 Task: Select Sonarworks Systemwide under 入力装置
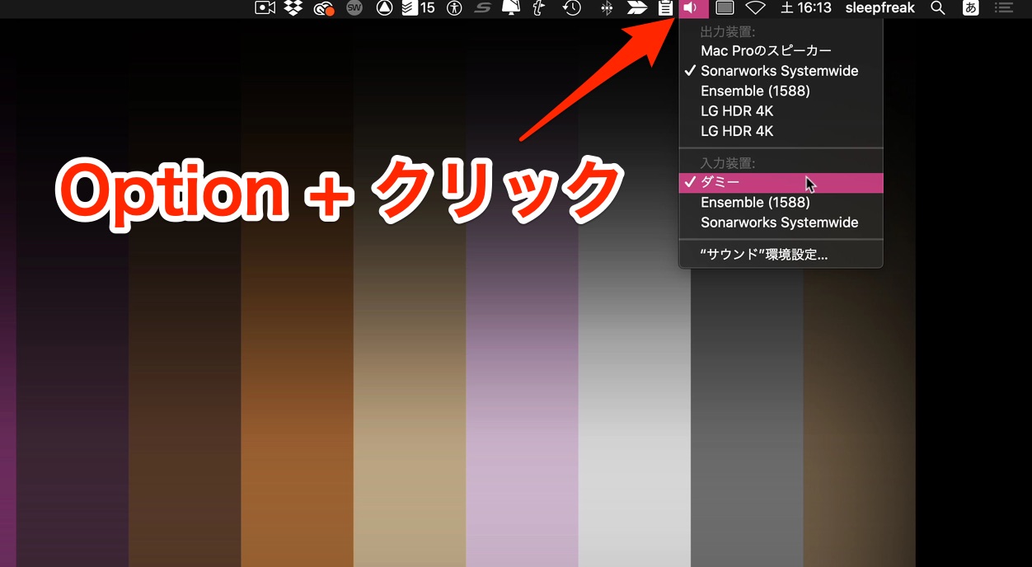click(781, 223)
